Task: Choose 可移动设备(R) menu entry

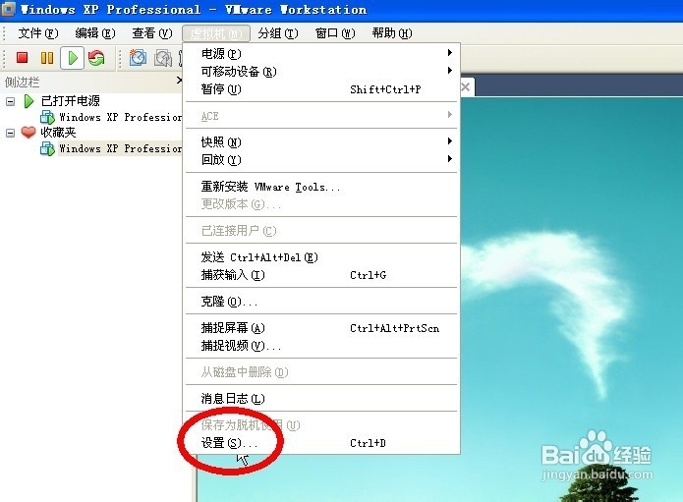Action: 321,72
